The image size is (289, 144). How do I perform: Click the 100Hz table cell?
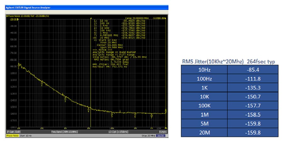(204, 79)
